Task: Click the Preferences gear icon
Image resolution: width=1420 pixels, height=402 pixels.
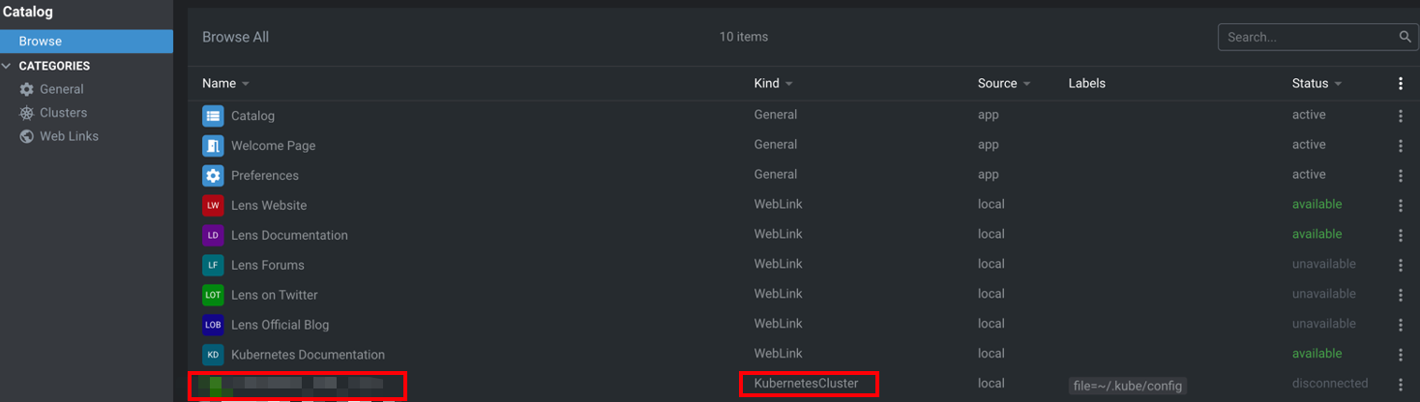Action: (213, 176)
